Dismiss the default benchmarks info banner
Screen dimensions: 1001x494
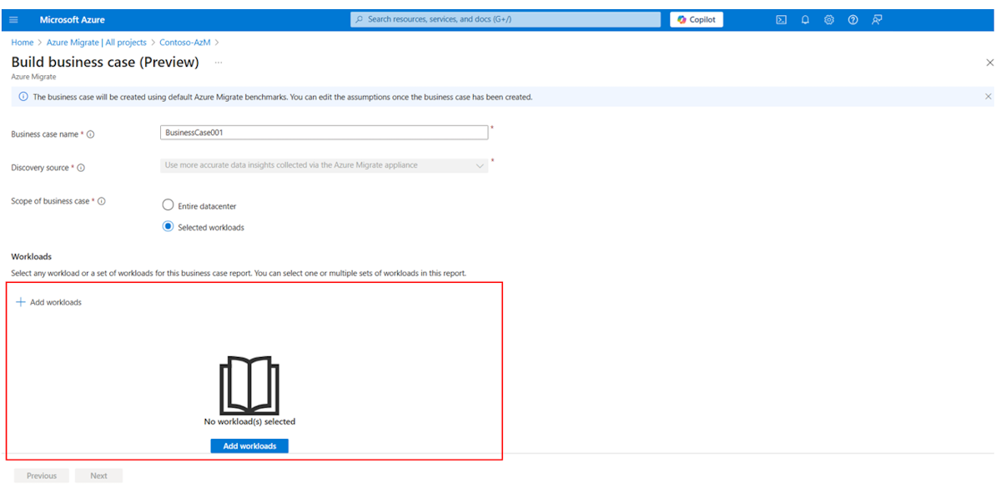coord(988,96)
